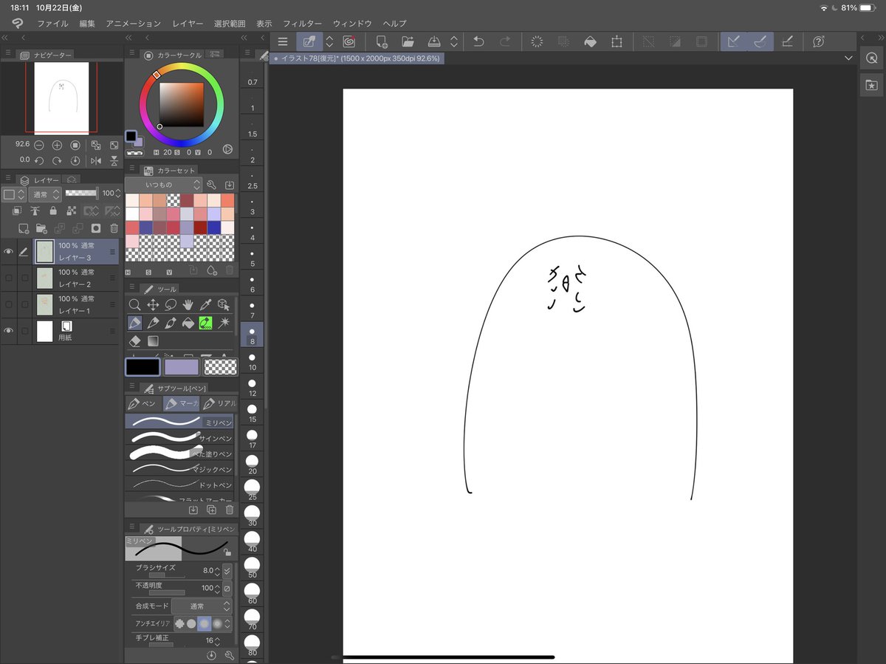Open the いつもの color set dropdown

tap(163, 185)
